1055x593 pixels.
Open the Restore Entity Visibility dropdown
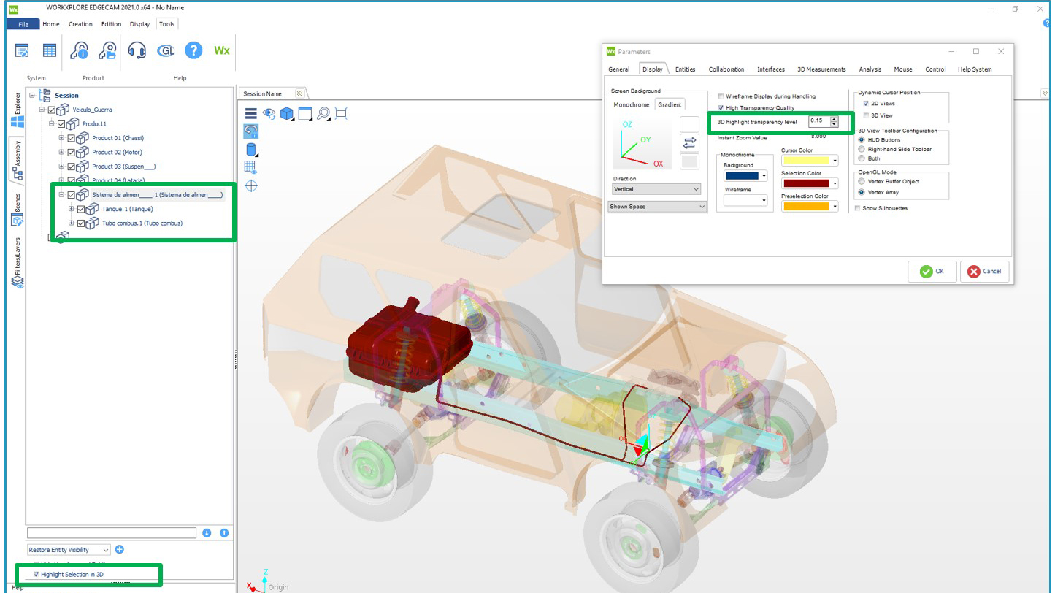tap(69, 550)
